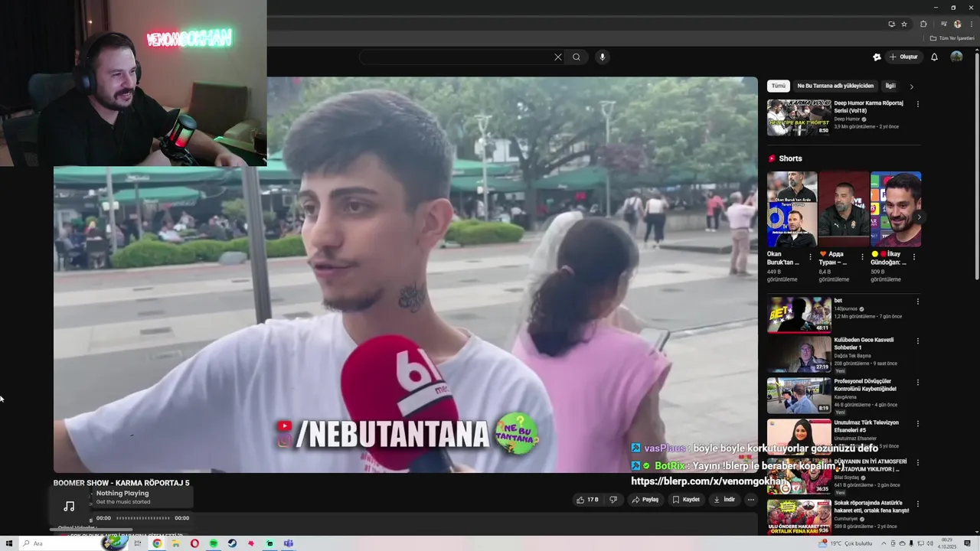Open the 19°C Çok bulutlu weather widget
This screenshot has height=551, width=980.
846,543
